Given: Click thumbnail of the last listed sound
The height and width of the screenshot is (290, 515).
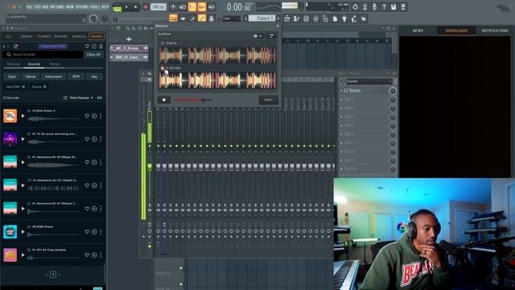Looking at the screenshot, I should pyautogui.click(x=10, y=255).
